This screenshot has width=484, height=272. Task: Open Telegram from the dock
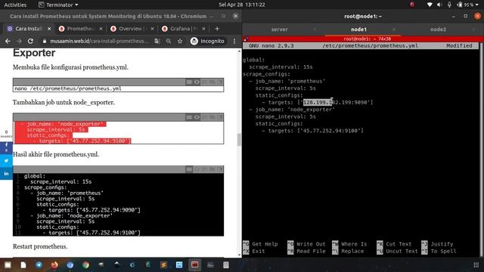click(39, 264)
